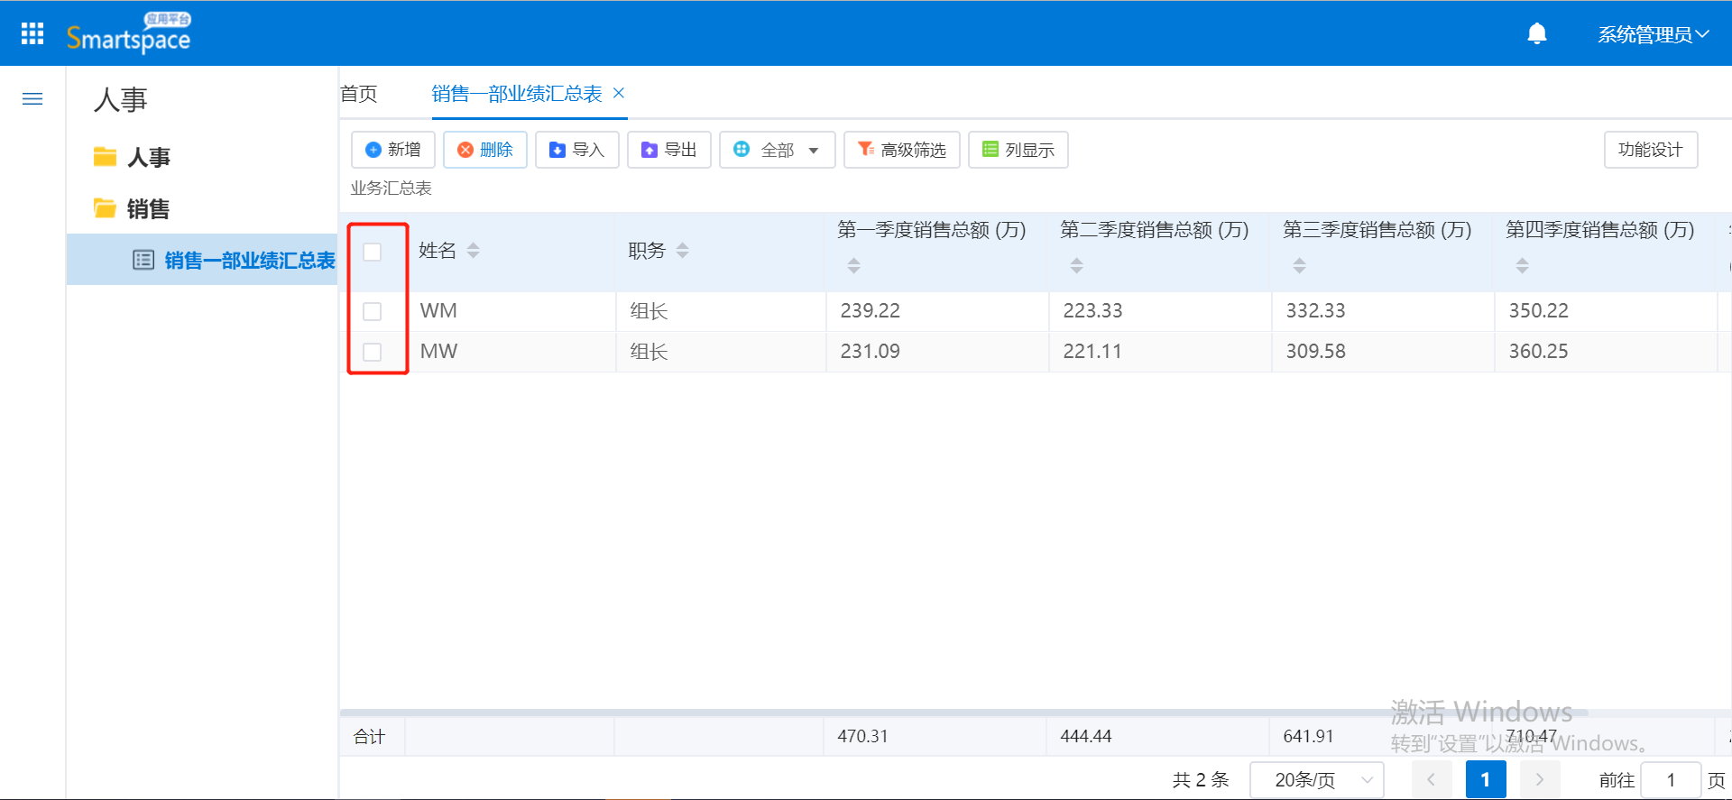Open the notification bell
The image size is (1732, 800).
pyautogui.click(x=1537, y=33)
